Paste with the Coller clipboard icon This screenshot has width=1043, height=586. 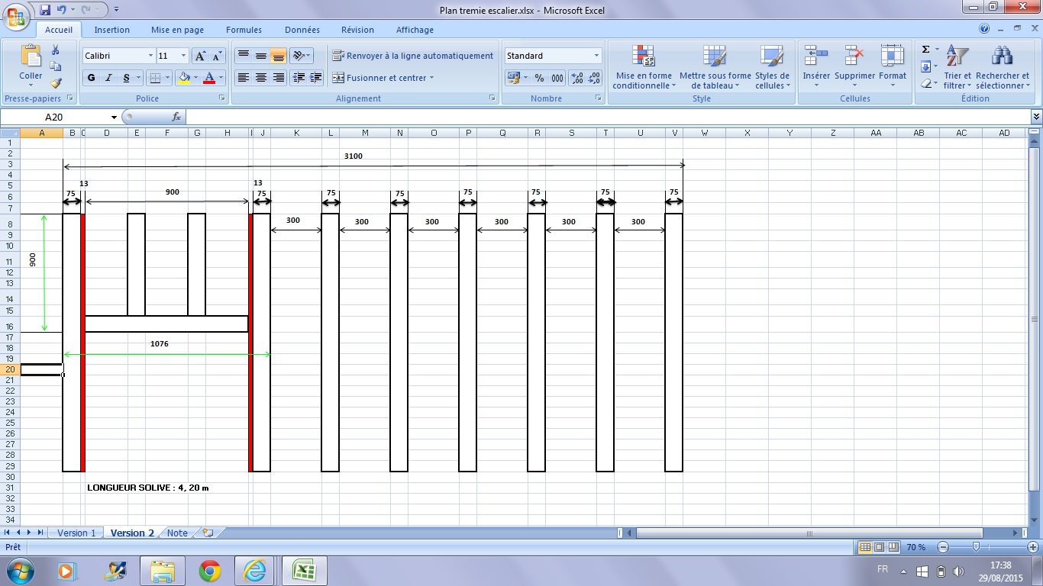[x=31, y=56]
